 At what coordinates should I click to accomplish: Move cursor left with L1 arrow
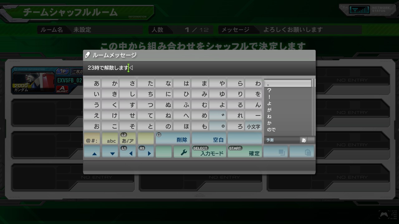(128, 152)
